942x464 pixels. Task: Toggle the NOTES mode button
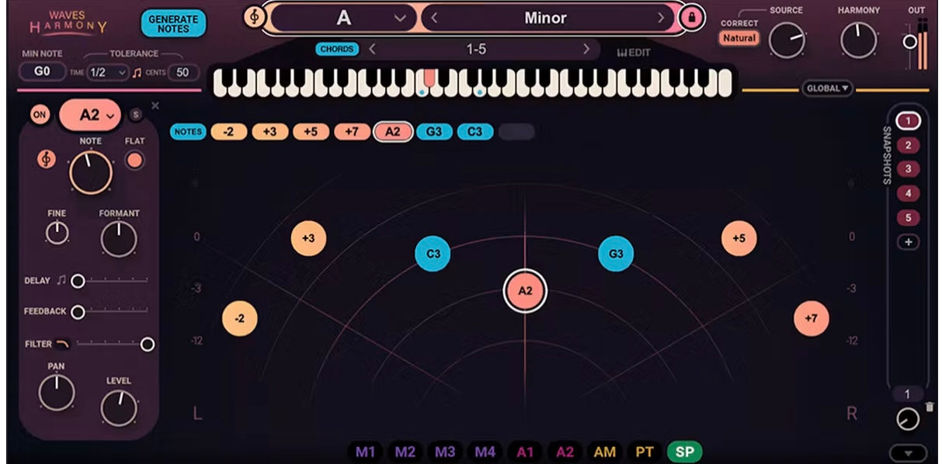tap(188, 132)
